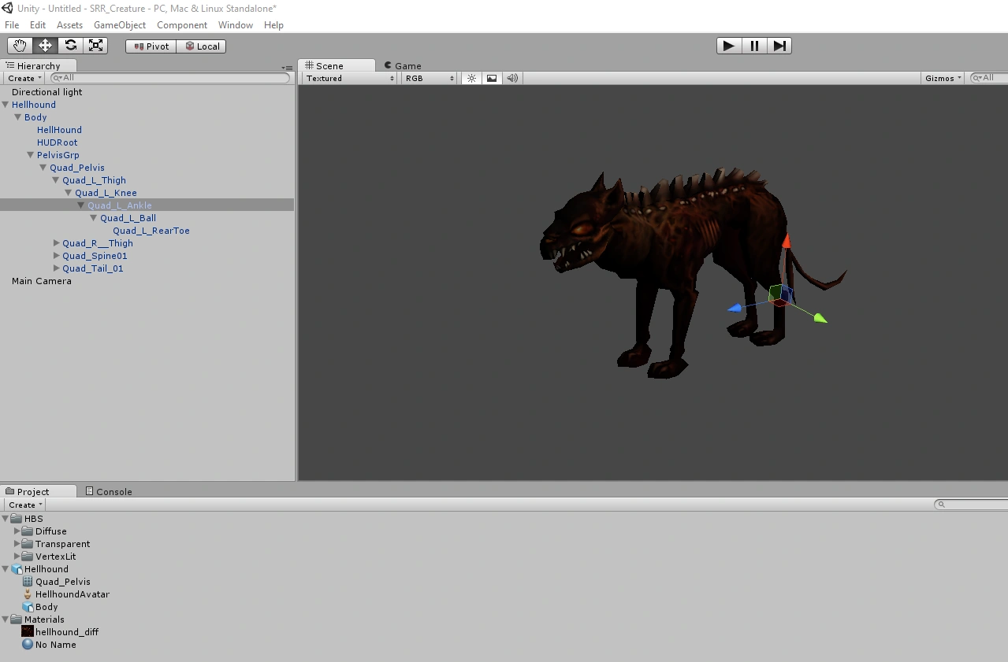
Task: Select the Move (translate) tool
Action: coord(45,46)
